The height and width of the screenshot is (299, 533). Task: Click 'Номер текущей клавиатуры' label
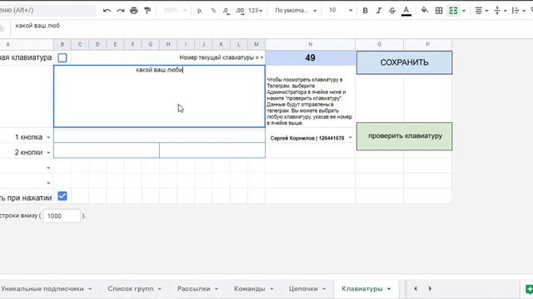click(x=221, y=57)
